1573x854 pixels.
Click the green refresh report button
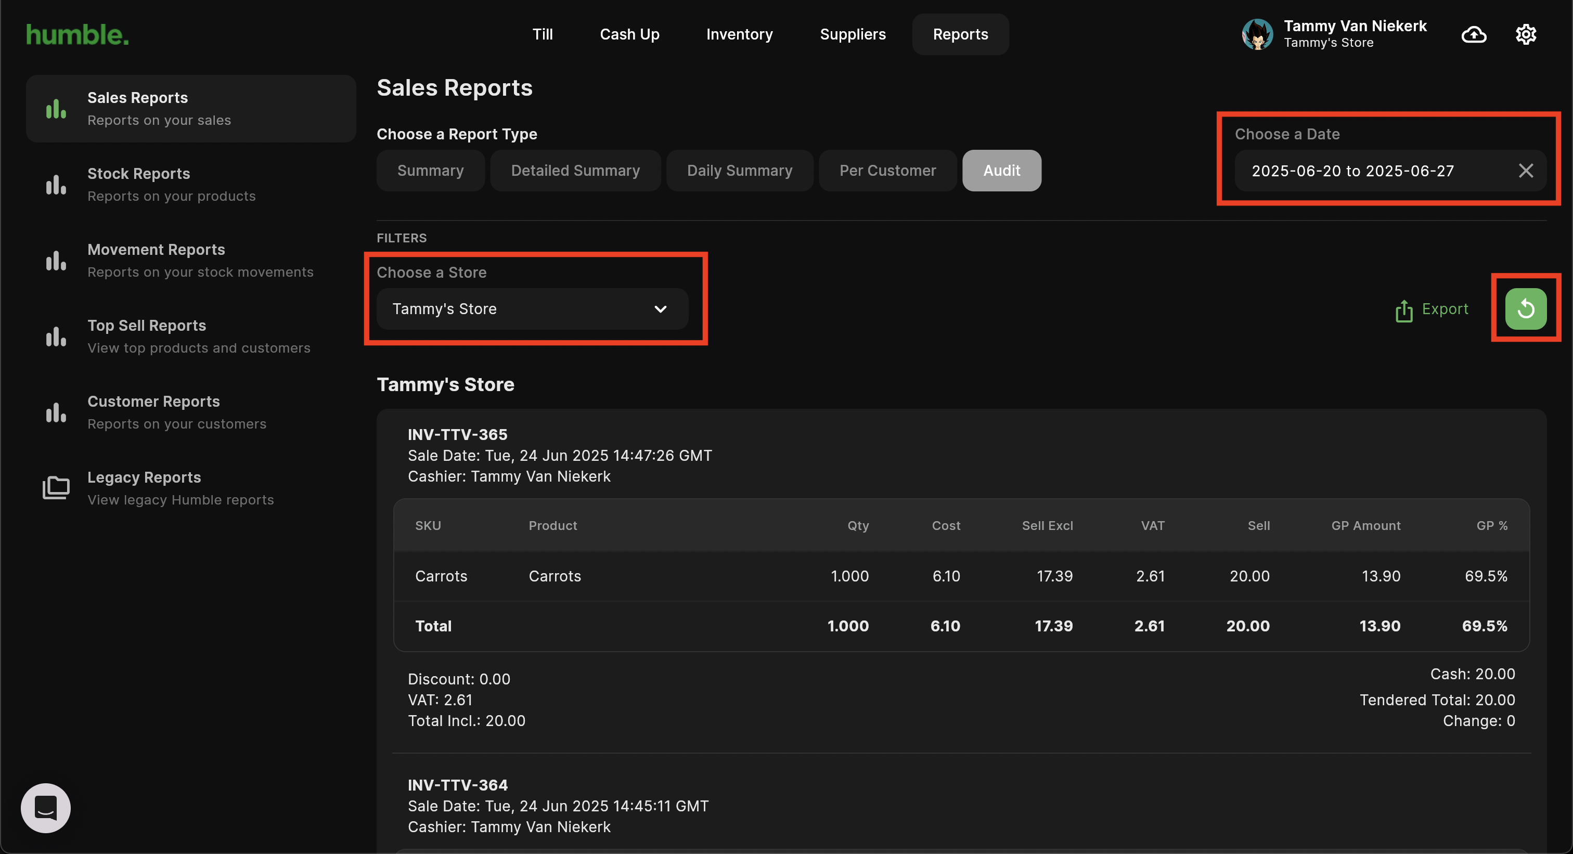pos(1525,309)
